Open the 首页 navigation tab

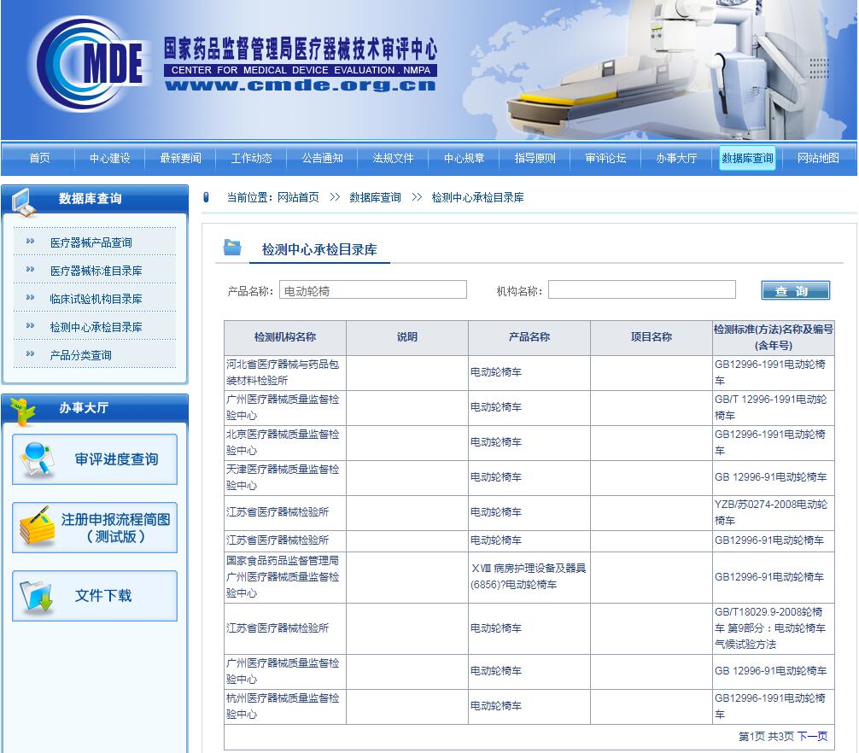coord(39,158)
